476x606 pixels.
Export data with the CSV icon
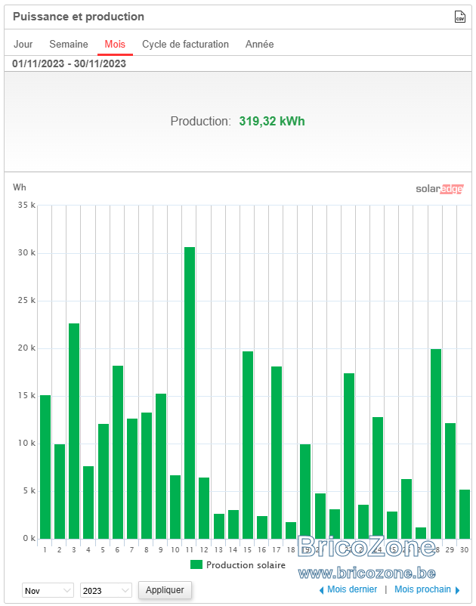tap(460, 17)
